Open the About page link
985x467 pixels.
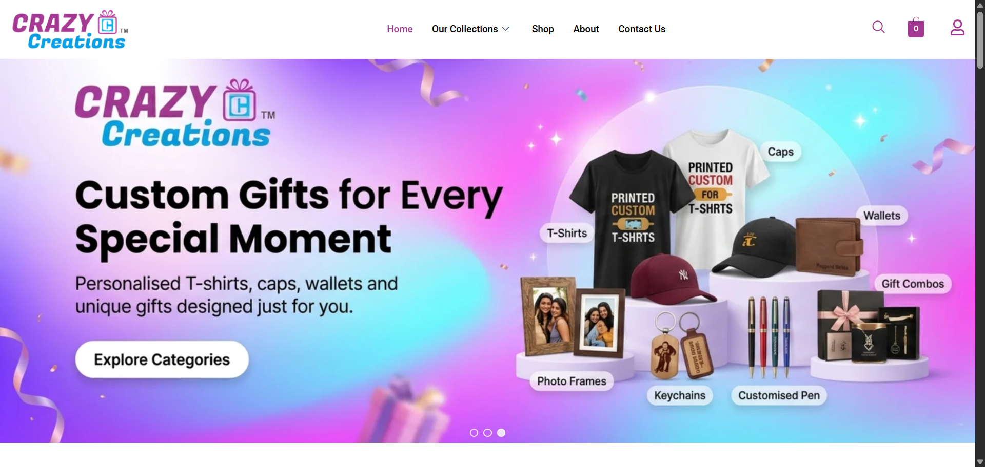click(x=586, y=29)
